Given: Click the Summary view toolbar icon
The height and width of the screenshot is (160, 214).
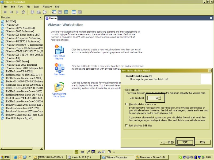Looking at the screenshot, I should point(74,12).
